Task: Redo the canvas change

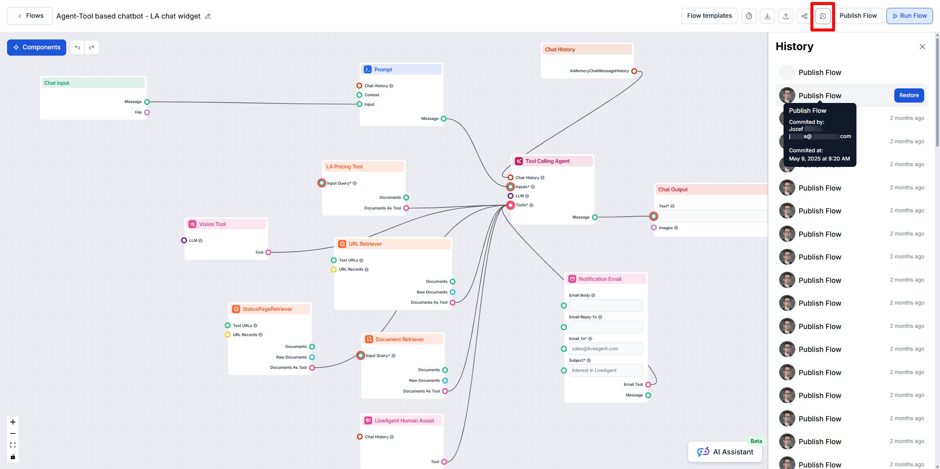Action: 91,47
